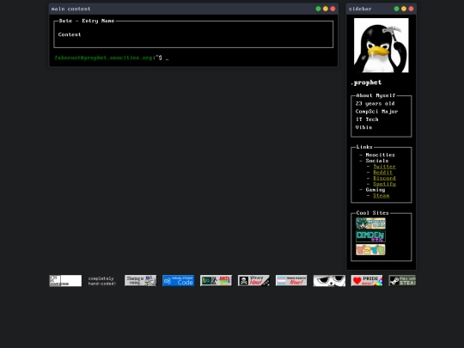Click '23 years old' text

pyautogui.click(x=375, y=104)
